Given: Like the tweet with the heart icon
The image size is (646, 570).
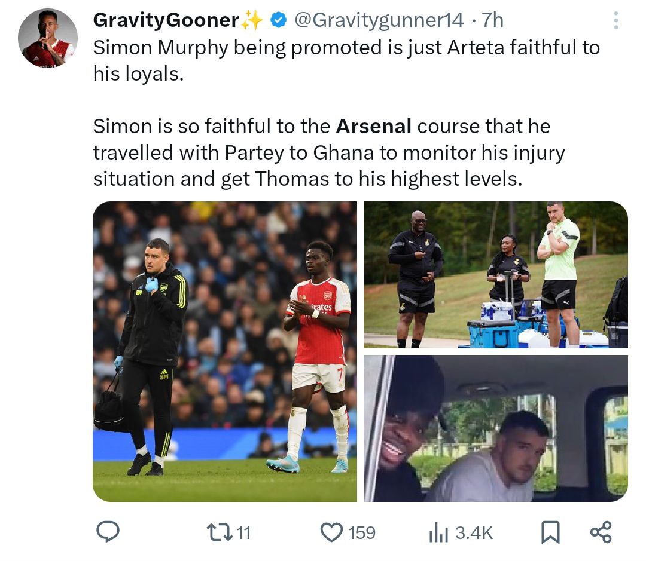Looking at the screenshot, I should click(331, 532).
